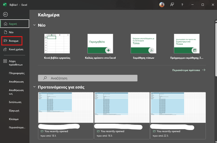Open the Αρχική home tab
The image size is (217, 143).
click(x=15, y=24)
